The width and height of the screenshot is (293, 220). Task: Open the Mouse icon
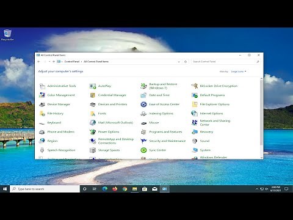[x=143, y=123]
